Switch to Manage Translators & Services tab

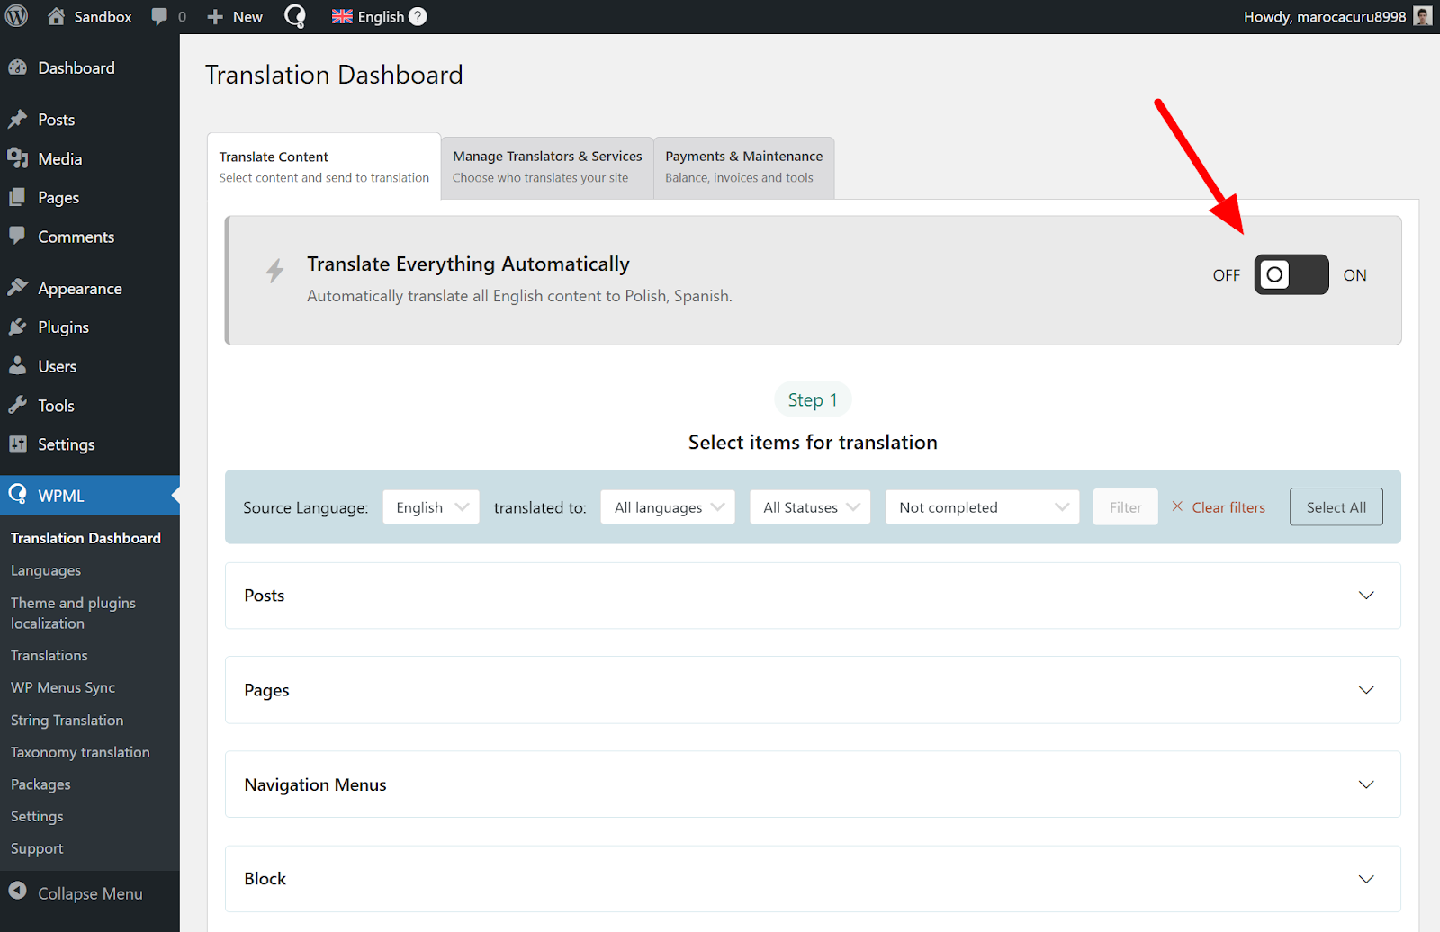[x=547, y=167]
